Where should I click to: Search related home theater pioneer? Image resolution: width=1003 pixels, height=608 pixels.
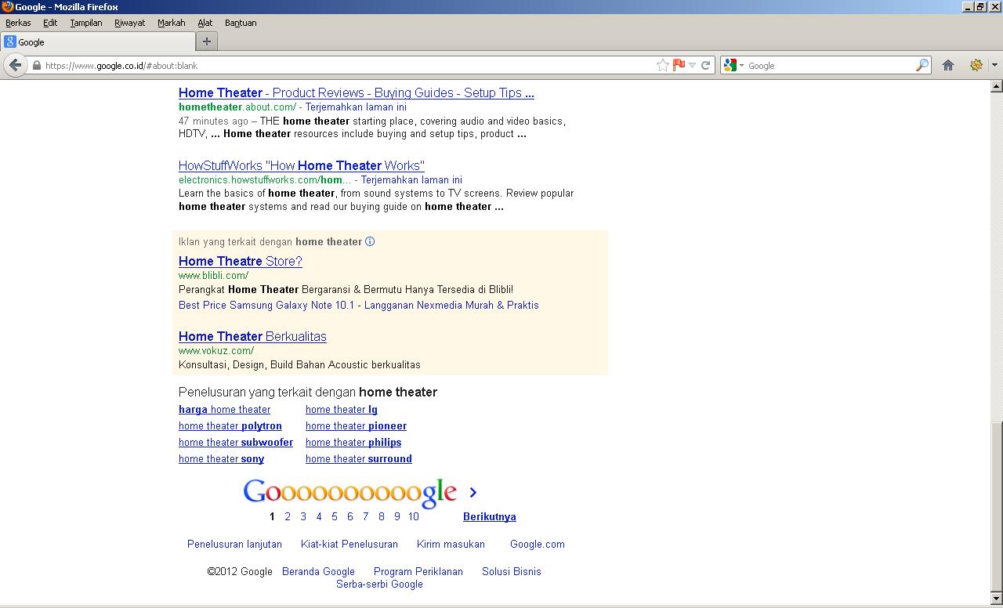[x=356, y=426]
